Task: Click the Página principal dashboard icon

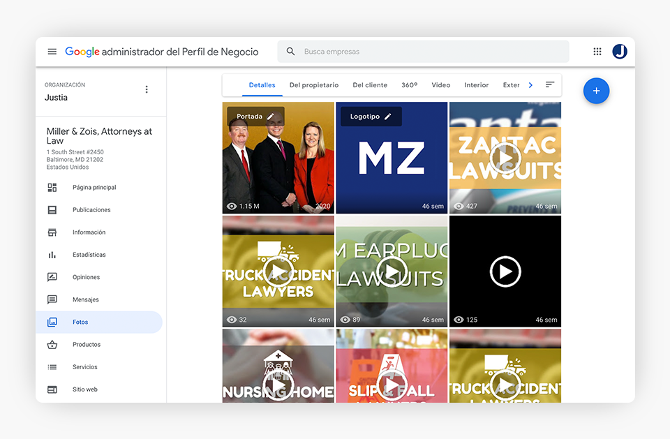Action: point(52,188)
